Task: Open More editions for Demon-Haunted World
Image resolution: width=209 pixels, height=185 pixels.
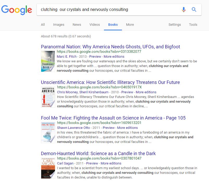Action: click(111, 163)
